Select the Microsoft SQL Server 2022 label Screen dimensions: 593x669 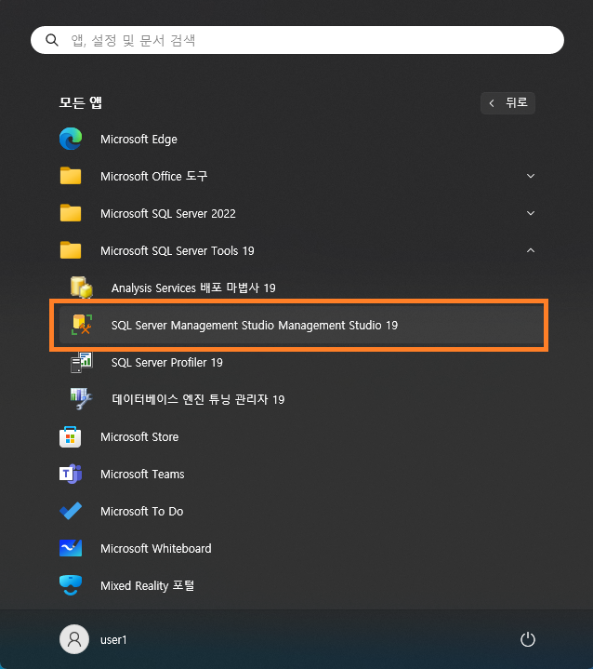pyautogui.click(x=168, y=213)
